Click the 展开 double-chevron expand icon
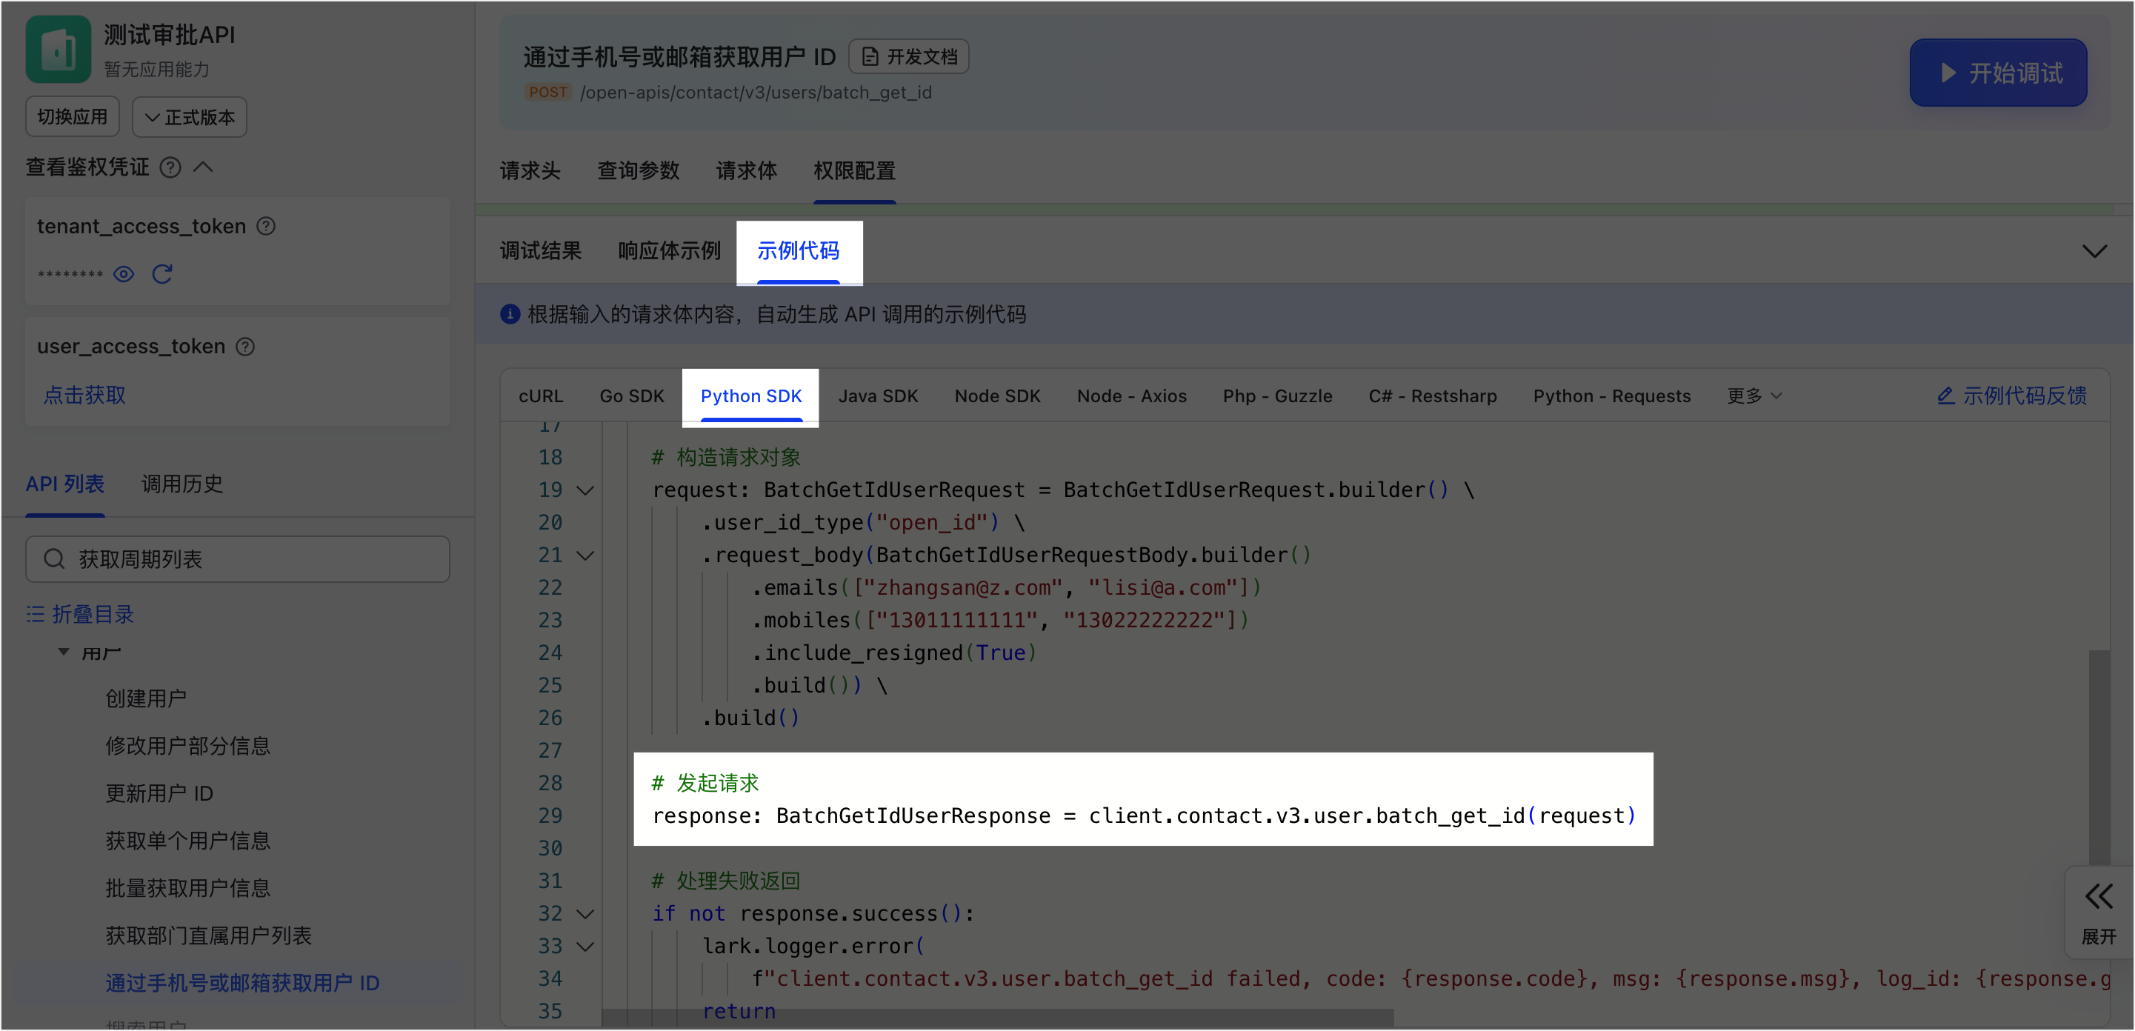The width and height of the screenshot is (2135, 1031). 2099,896
